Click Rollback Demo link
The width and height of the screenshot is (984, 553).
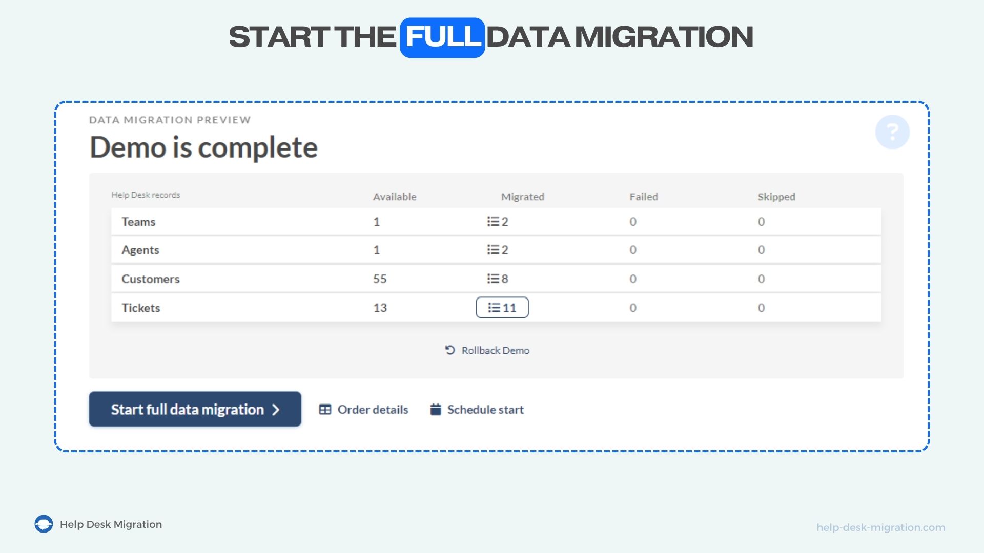487,350
